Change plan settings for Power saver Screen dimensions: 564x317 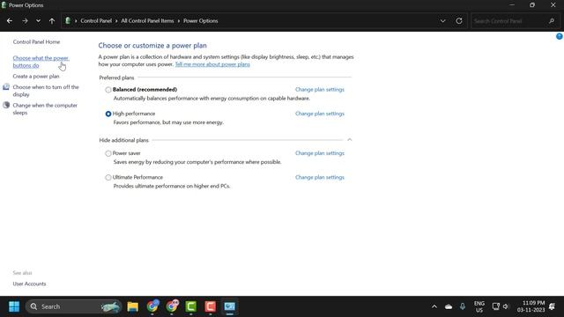click(320, 153)
